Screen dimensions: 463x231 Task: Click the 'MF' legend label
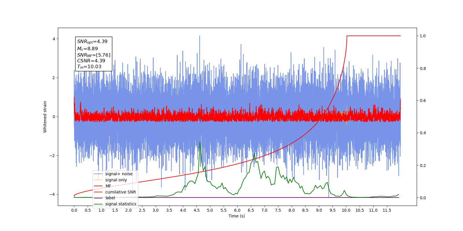click(x=108, y=186)
